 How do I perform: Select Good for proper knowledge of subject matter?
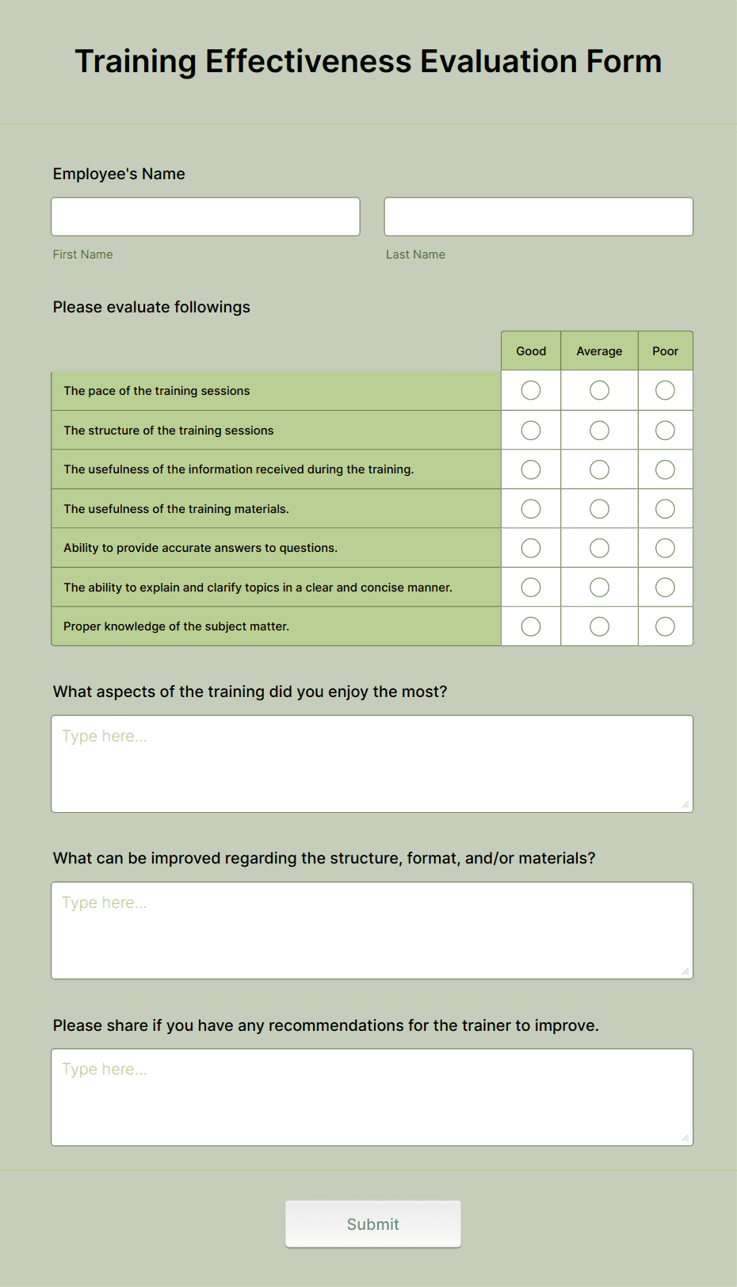coord(530,626)
